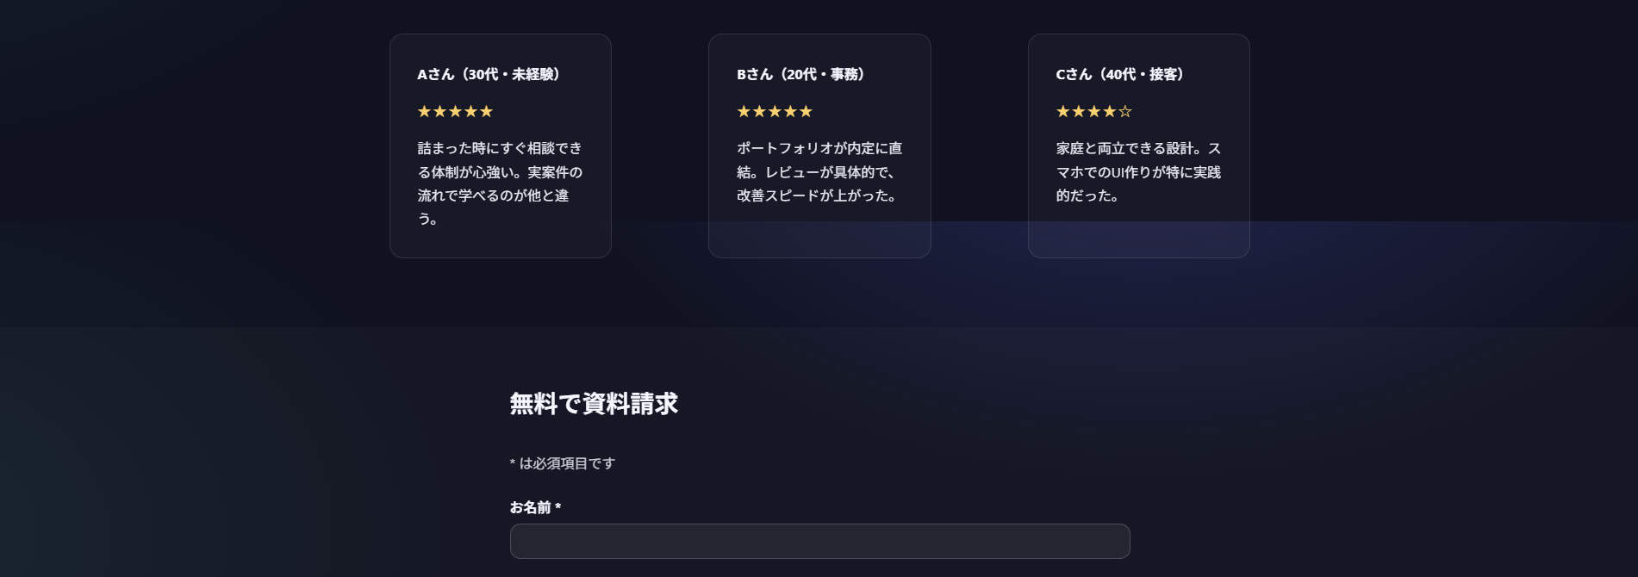
Task: Click the empty fifth star in Cさん's rating
Action: click(1125, 111)
